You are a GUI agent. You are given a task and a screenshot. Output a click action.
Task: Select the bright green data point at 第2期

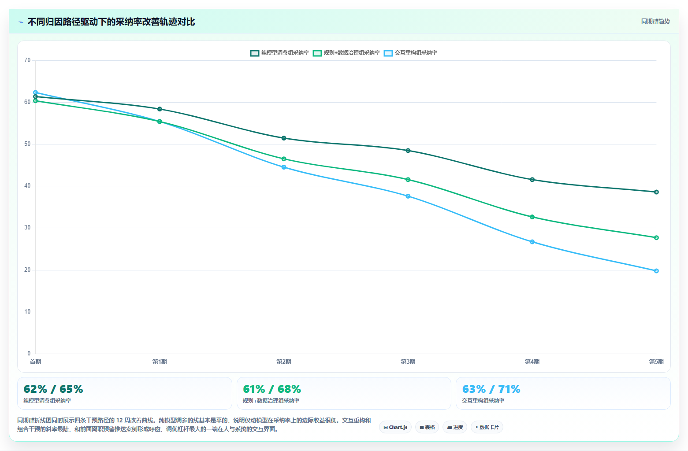(284, 159)
